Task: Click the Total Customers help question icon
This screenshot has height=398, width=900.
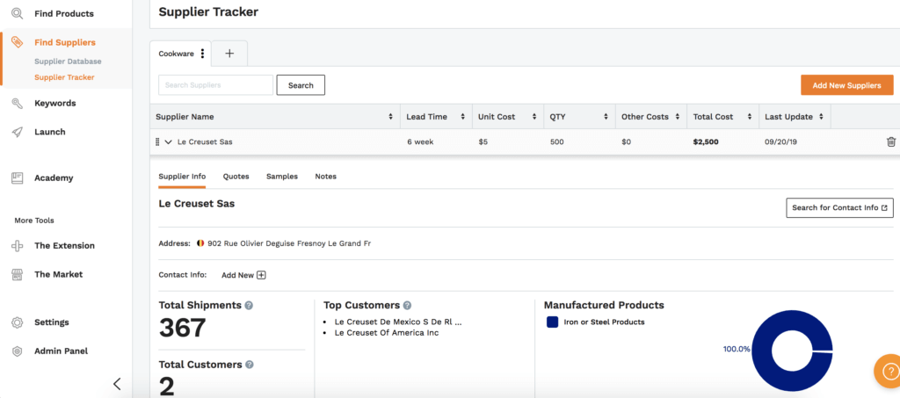Action: click(250, 364)
